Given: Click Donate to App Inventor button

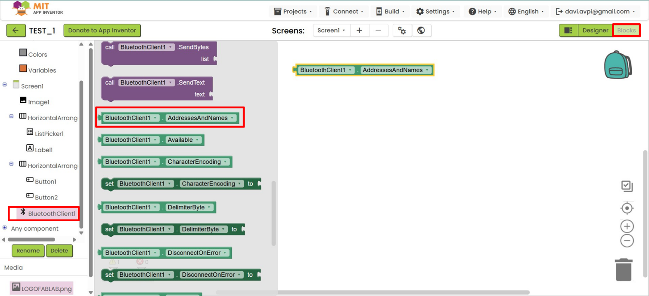Looking at the screenshot, I should coord(102,31).
